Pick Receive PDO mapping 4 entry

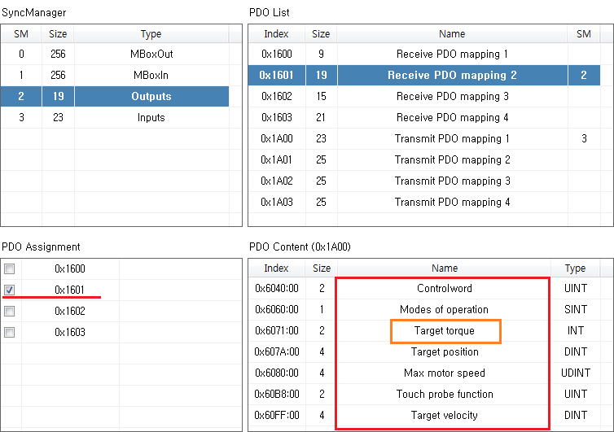click(x=452, y=118)
